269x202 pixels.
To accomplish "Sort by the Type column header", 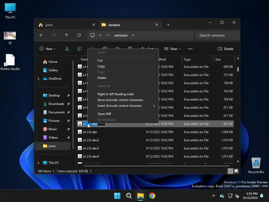I will [198, 59].
